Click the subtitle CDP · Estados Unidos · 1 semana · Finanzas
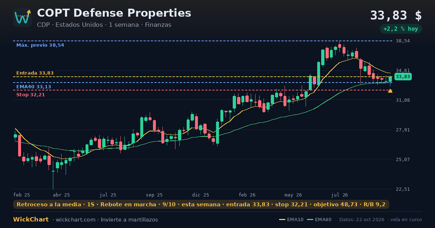The height and width of the screenshot is (228, 435). pyautogui.click(x=104, y=25)
